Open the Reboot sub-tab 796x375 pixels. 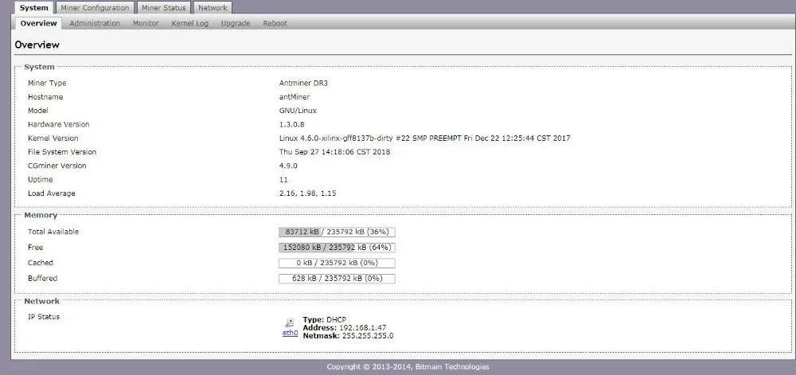[x=275, y=23]
